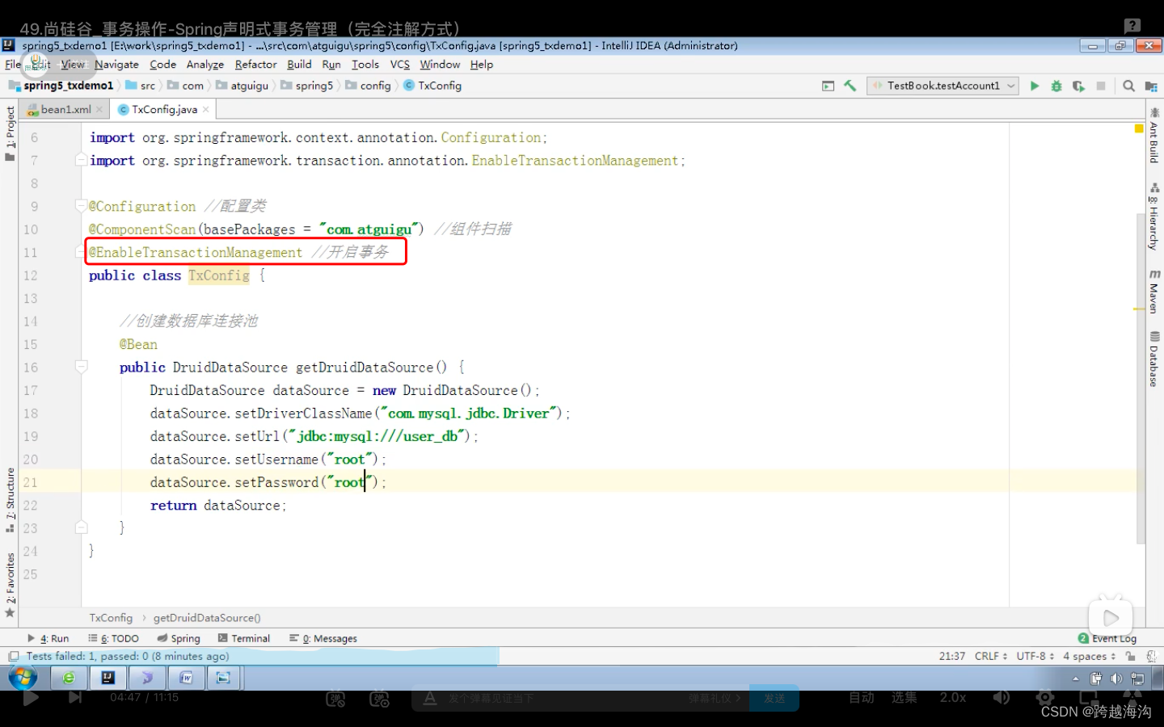Change UTF-8 file encoding in status bar

[x=1035, y=656]
